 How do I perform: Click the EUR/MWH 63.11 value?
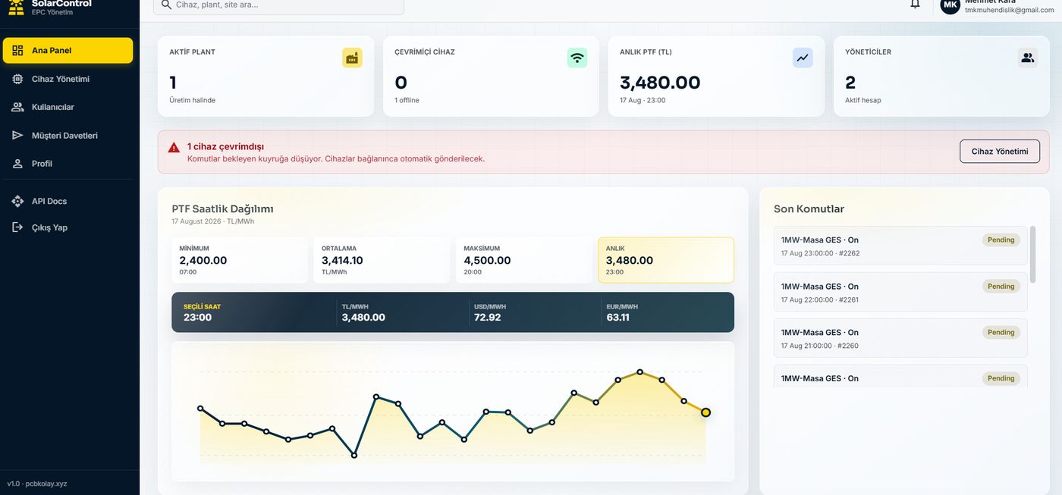pyautogui.click(x=618, y=318)
